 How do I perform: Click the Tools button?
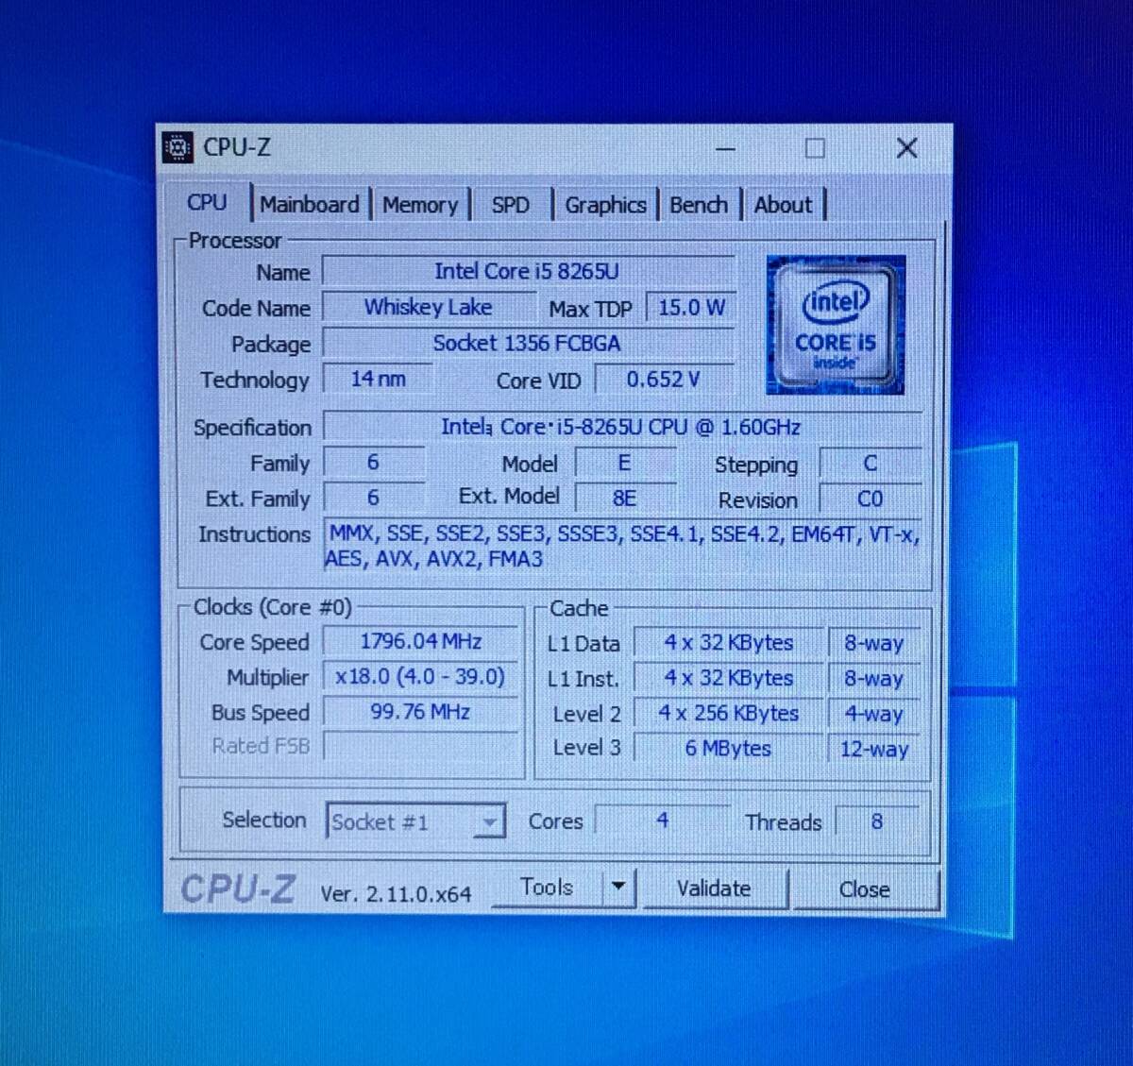point(548,888)
